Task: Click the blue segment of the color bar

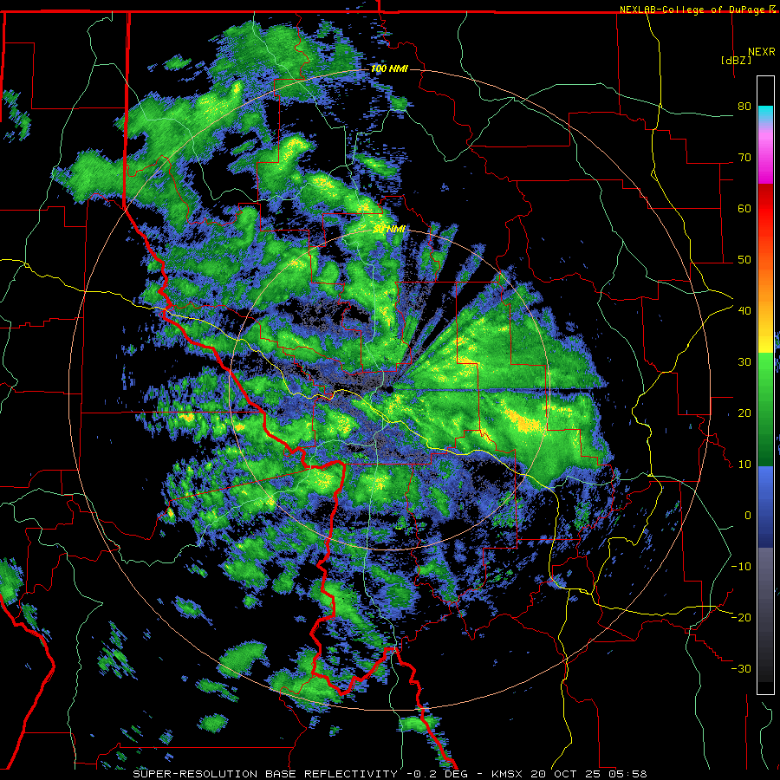Action: (x=765, y=507)
